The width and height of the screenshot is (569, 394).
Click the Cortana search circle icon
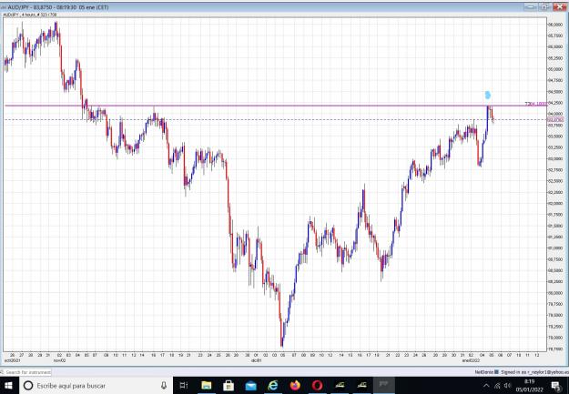[28, 386]
